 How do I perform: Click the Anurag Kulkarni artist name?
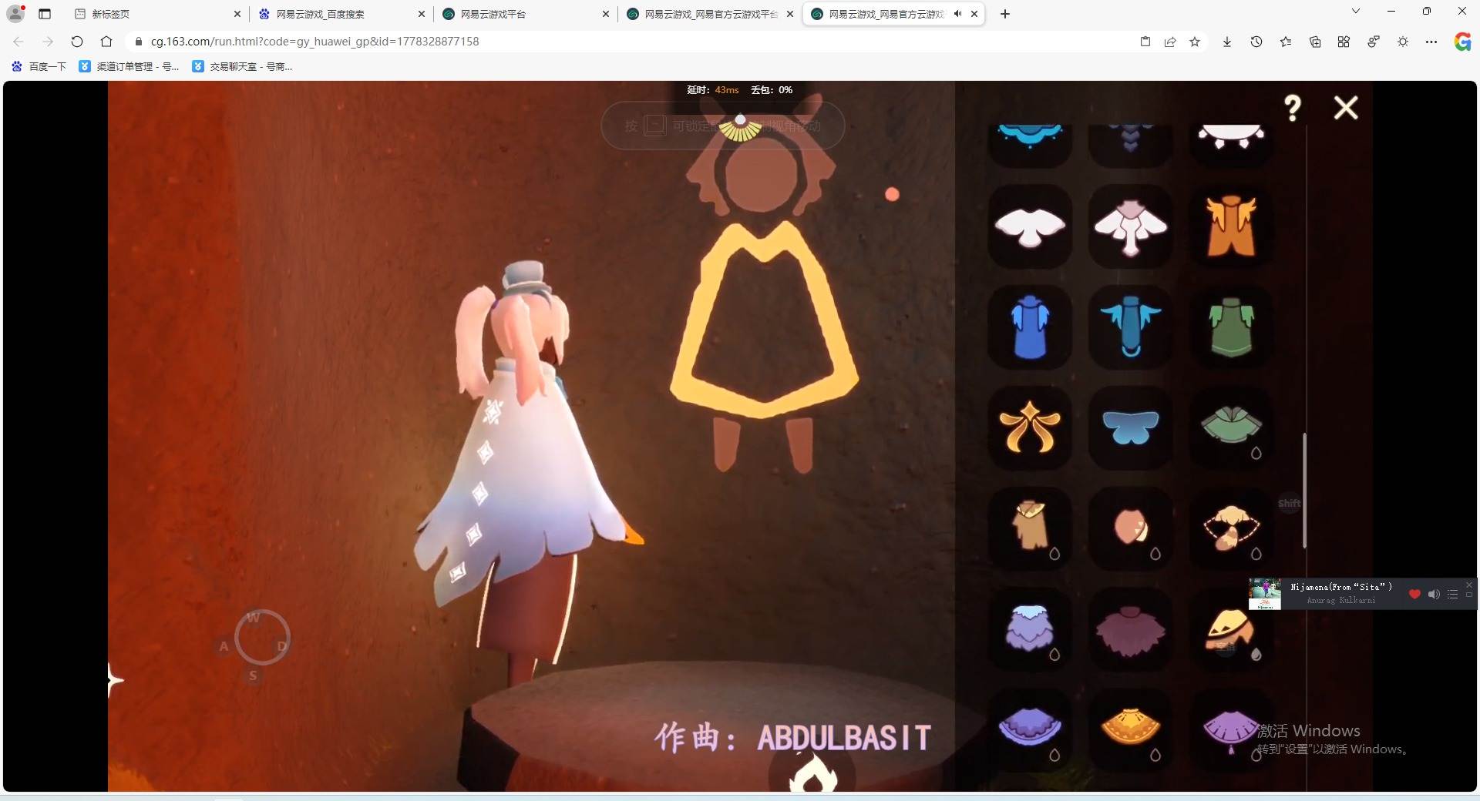click(1340, 600)
